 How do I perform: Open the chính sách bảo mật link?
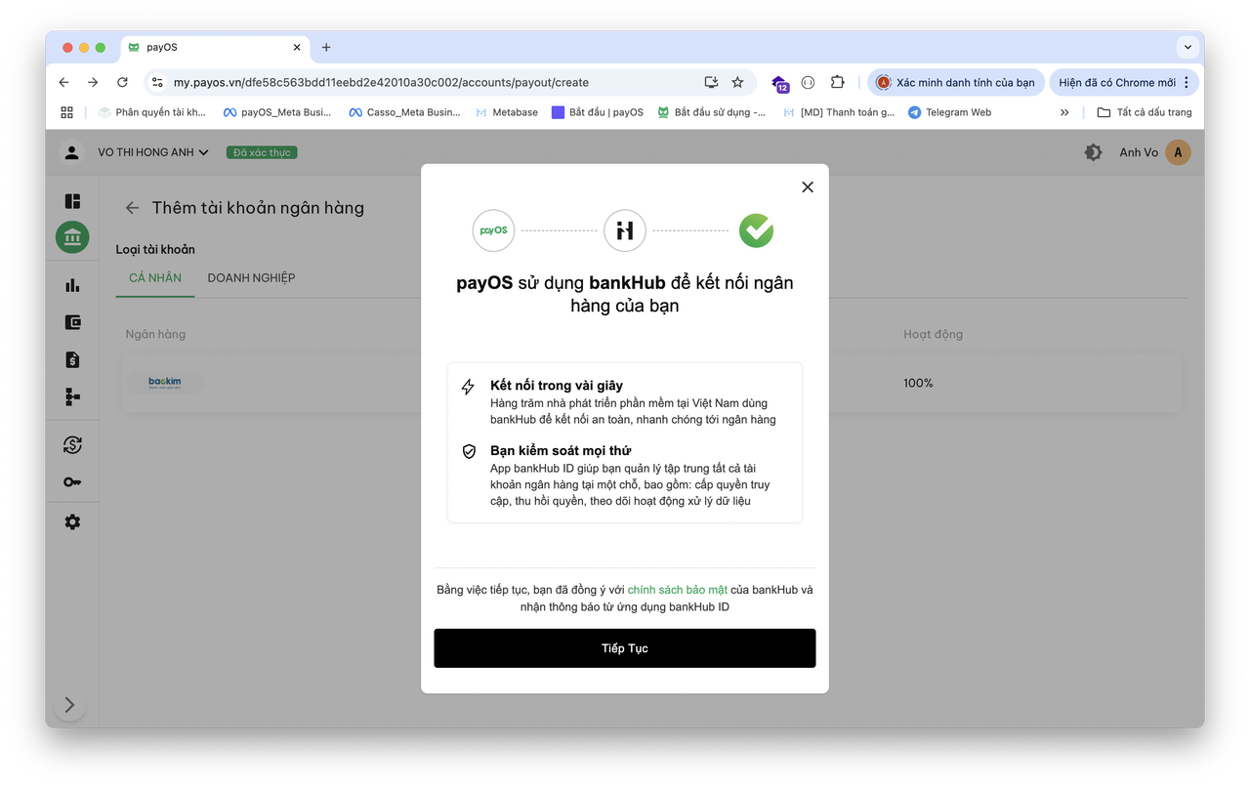(x=678, y=590)
